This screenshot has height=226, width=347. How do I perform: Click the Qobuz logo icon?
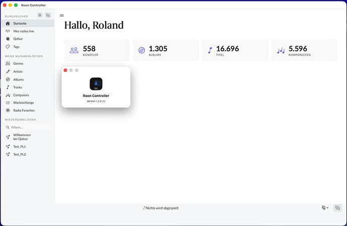pyautogui.click(x=8, y=39)
